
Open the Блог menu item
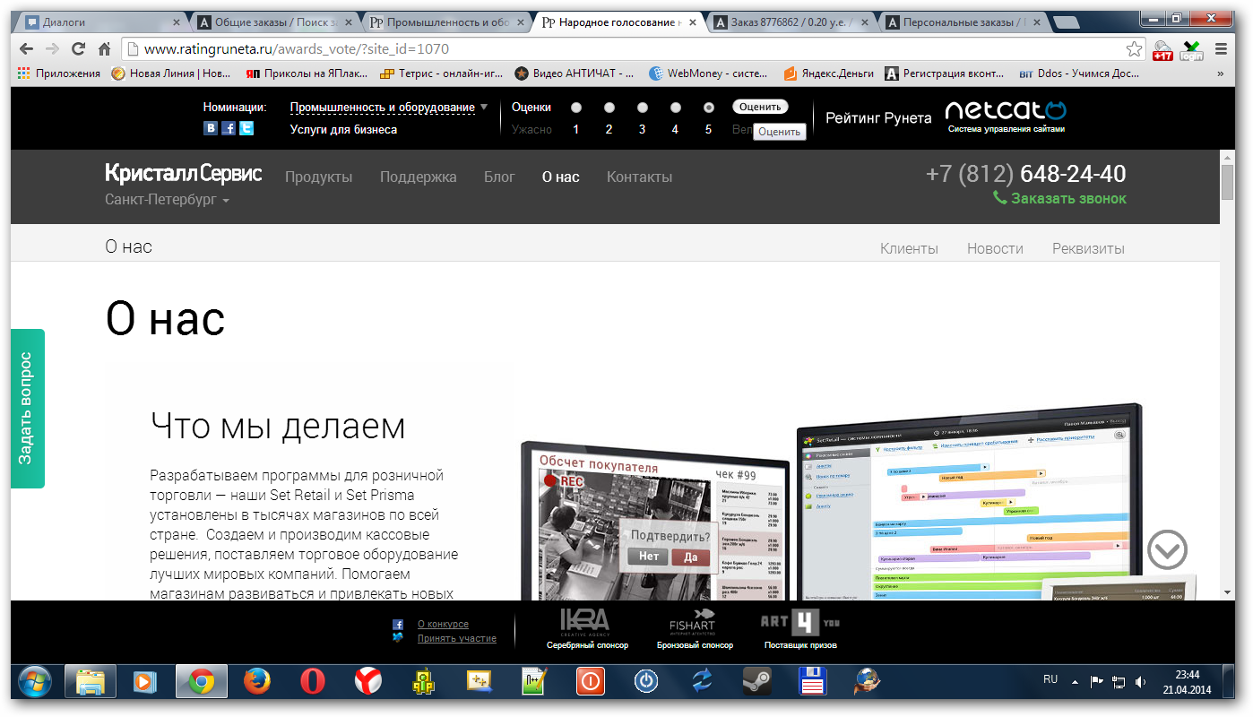point(499,177)
